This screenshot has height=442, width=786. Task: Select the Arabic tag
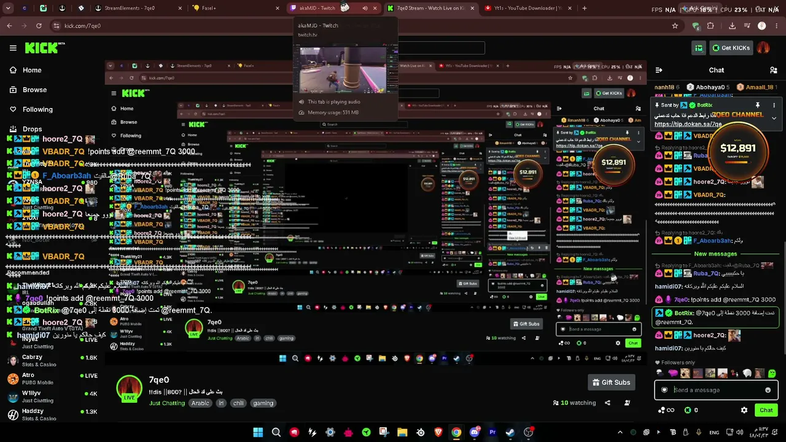point(200,403)
